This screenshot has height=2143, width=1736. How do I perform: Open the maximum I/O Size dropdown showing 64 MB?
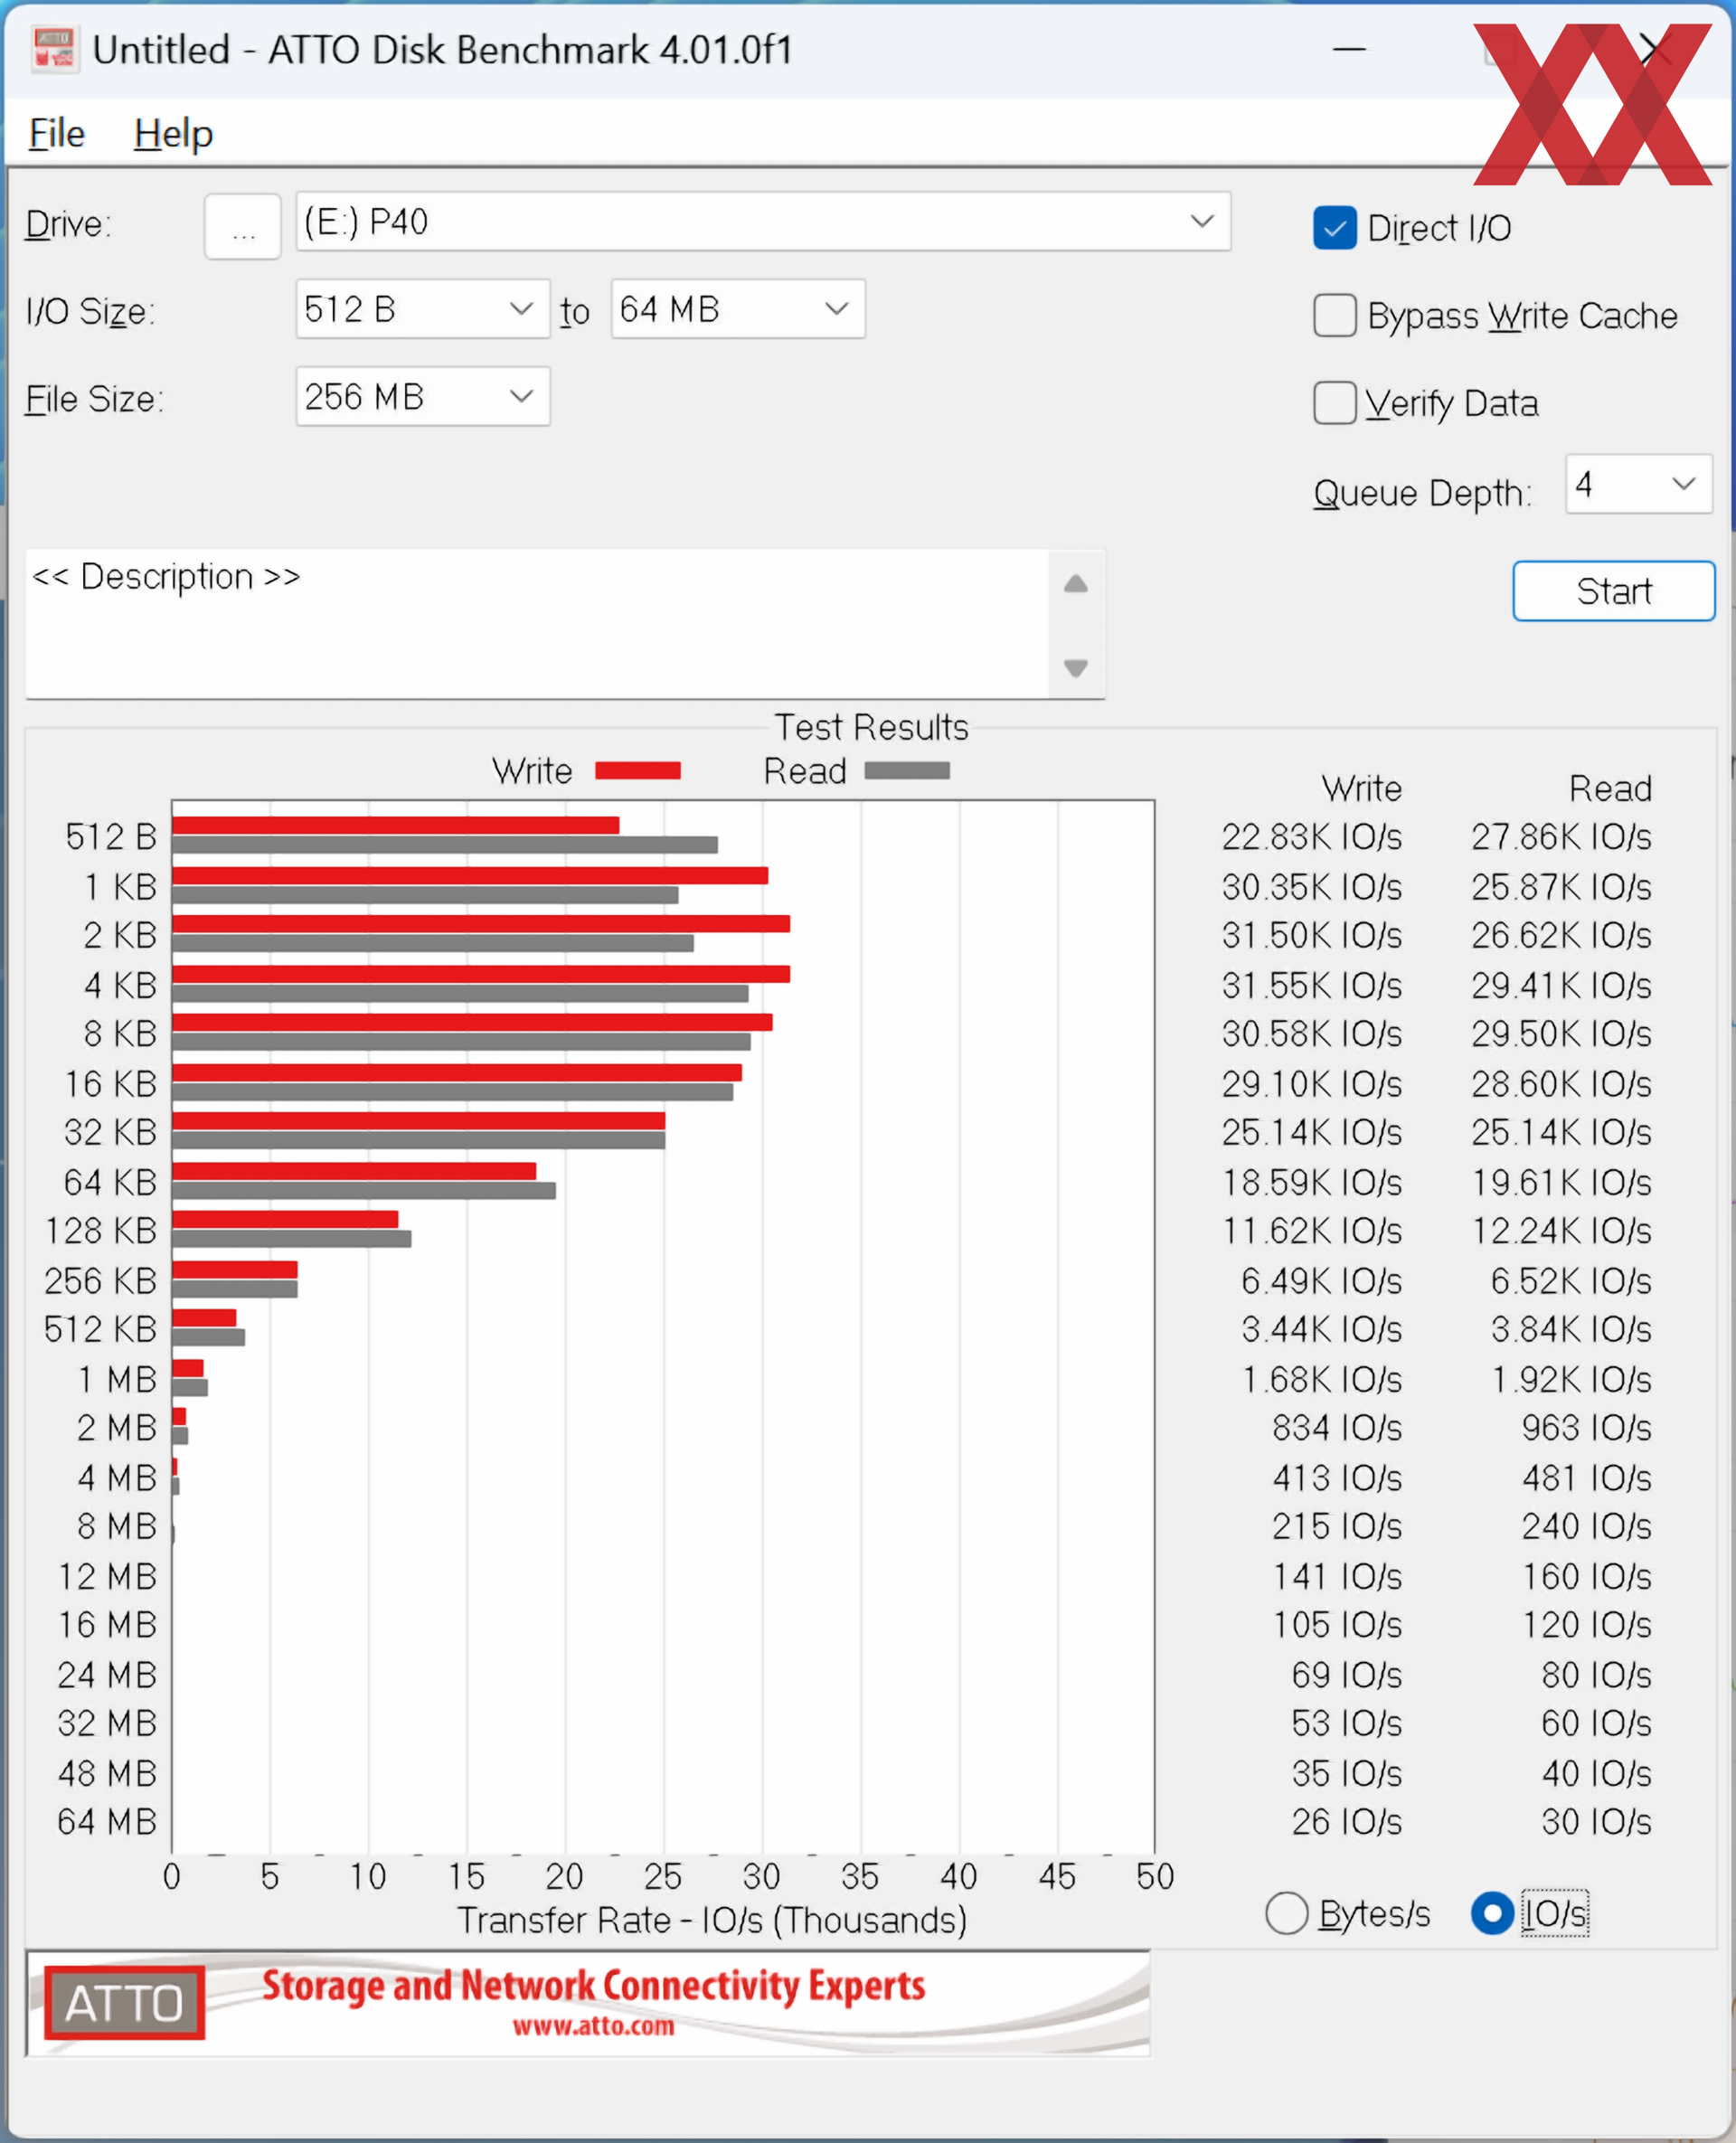tap(738, 309)
